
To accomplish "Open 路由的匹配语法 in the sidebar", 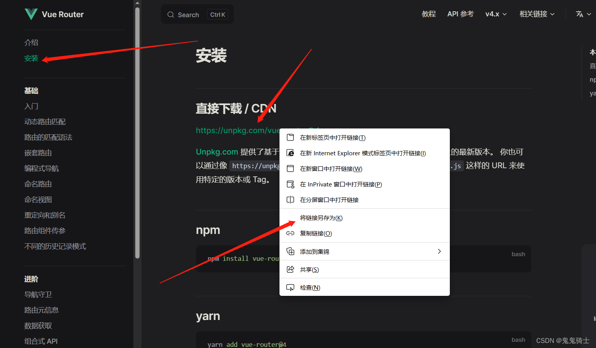I will pyautogui.click(x=48, y=137).
